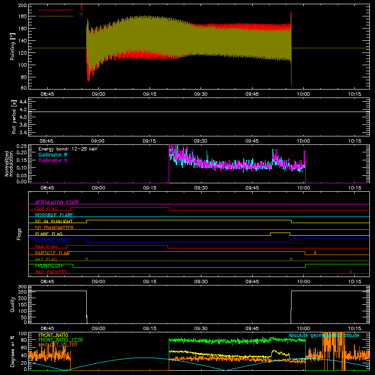375x375 pixels.
Task: Click the cyan geomagnetic latitude curve
Action: coord(199,364)
